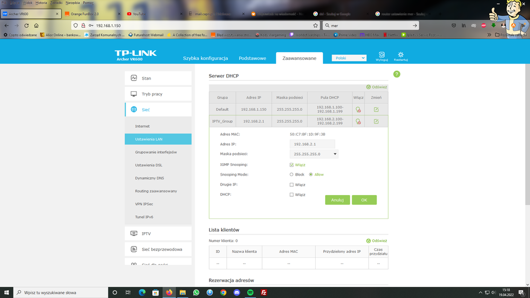Expand the system tray hidden icons

click(480, 293)
